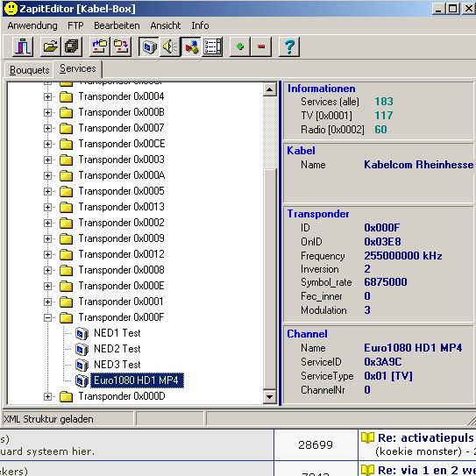Click the tree scrollbar down arrow
The width and height of the screenshot is (476, 476).
(x=270, y=397)
